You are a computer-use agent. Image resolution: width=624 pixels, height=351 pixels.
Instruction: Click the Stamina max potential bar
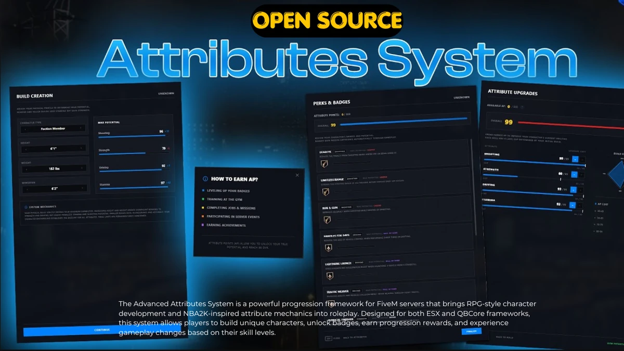pos(135,188)
